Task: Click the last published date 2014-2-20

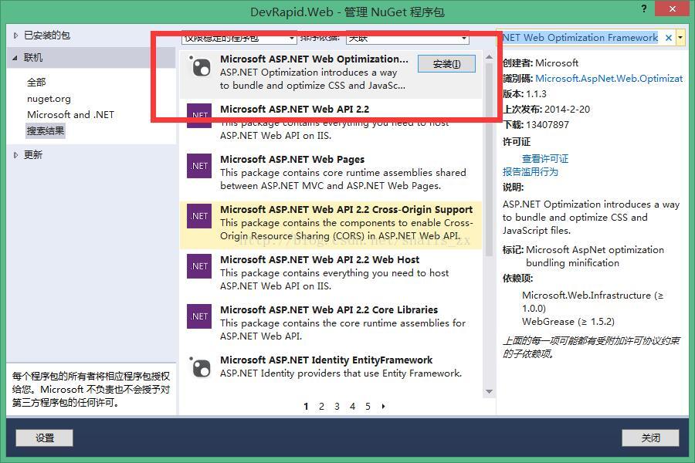Action: 567,110
